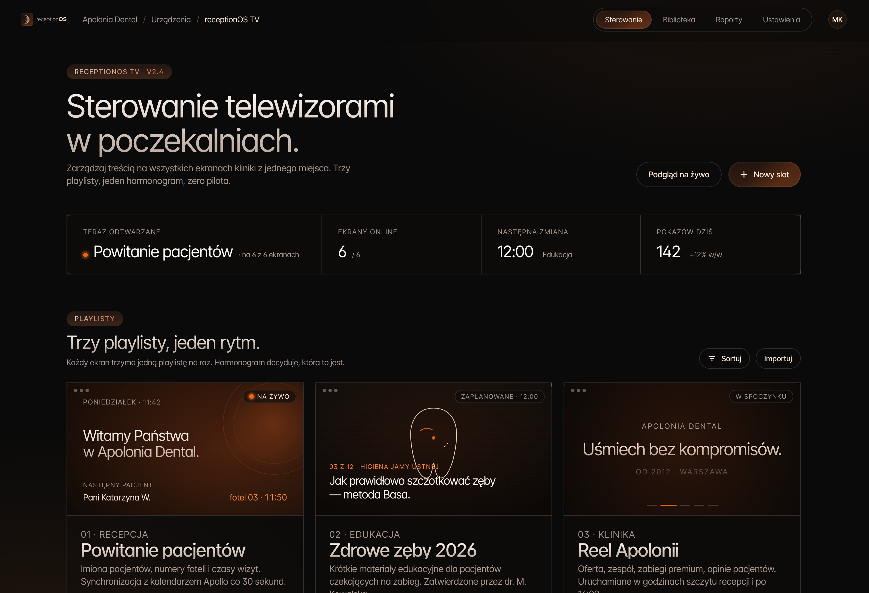Viewport: 869px width, 593px height.
Task: Click the Ekrany online count 6
Action: [342, 252]
